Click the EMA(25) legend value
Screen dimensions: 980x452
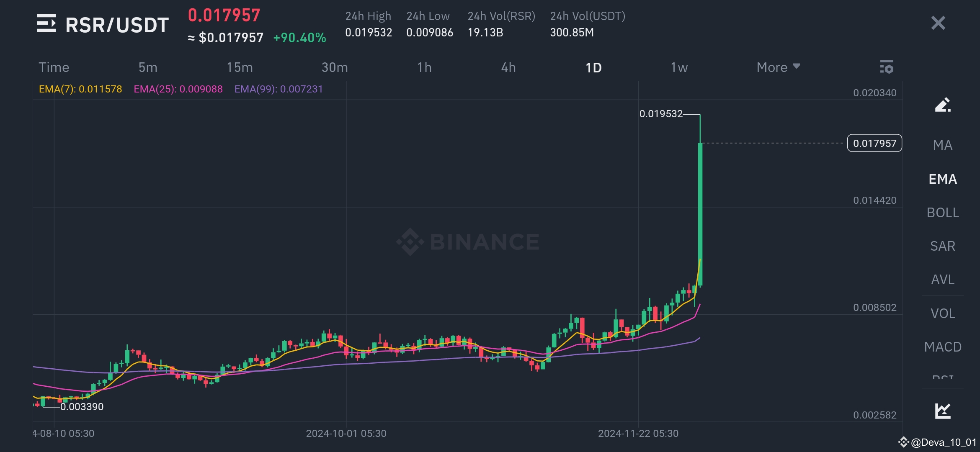(x=178, y=89)
